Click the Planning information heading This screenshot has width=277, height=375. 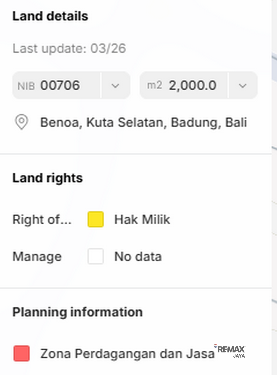point(77,312)
